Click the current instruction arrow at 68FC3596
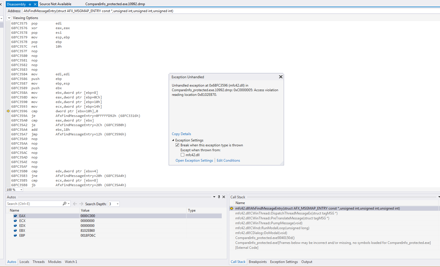The width and height of the screenshot is (440, 267). pyautogui.click(x=8, y=111)
